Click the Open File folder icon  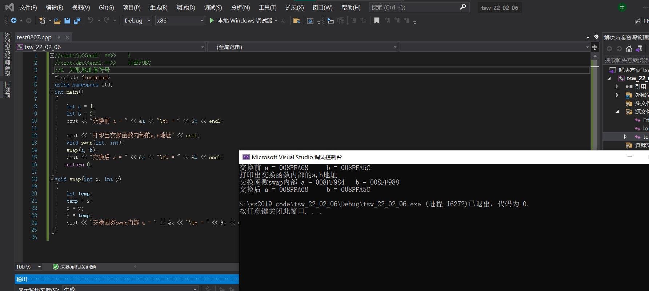(57, 21)
